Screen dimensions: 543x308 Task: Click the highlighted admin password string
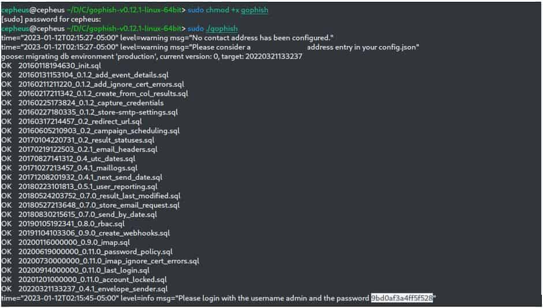pos(402,298)
